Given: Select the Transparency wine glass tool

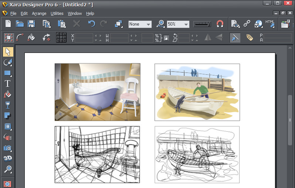Looking at the screenshot, I should pyautogui.click(x=8, y=105).
